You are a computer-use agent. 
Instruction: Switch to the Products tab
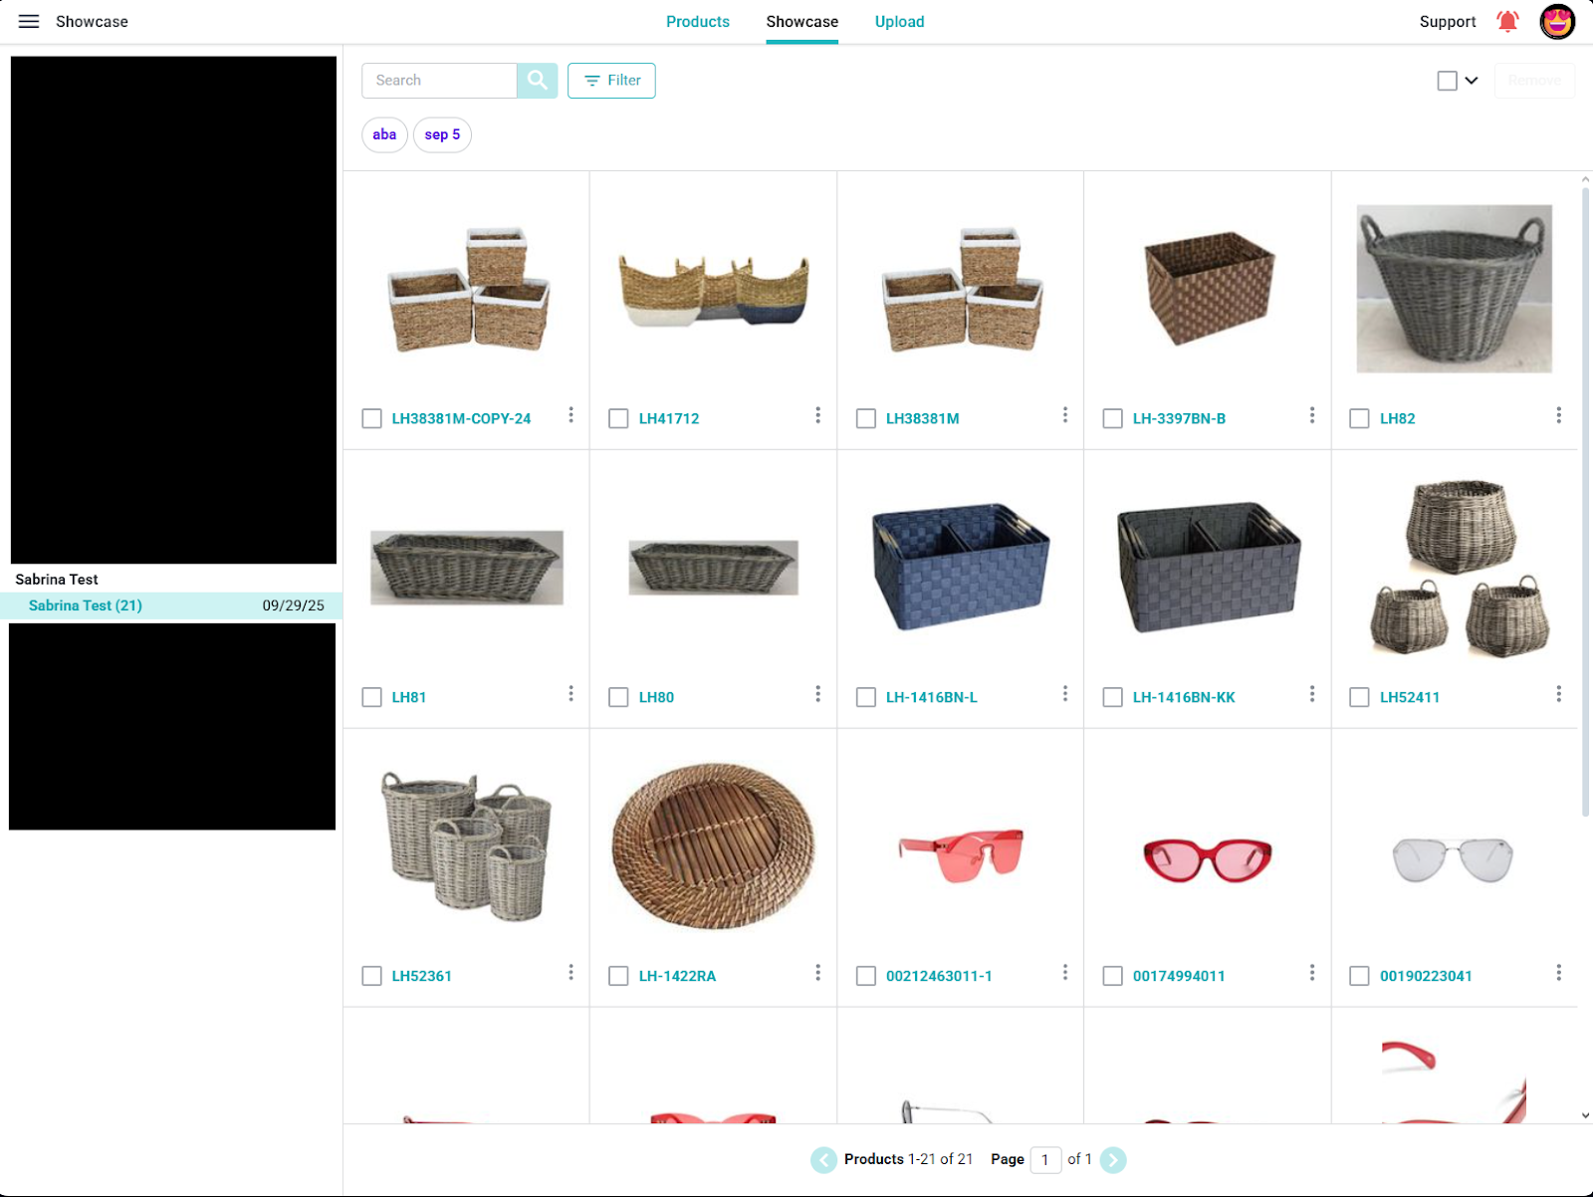[x=698, y=22]
